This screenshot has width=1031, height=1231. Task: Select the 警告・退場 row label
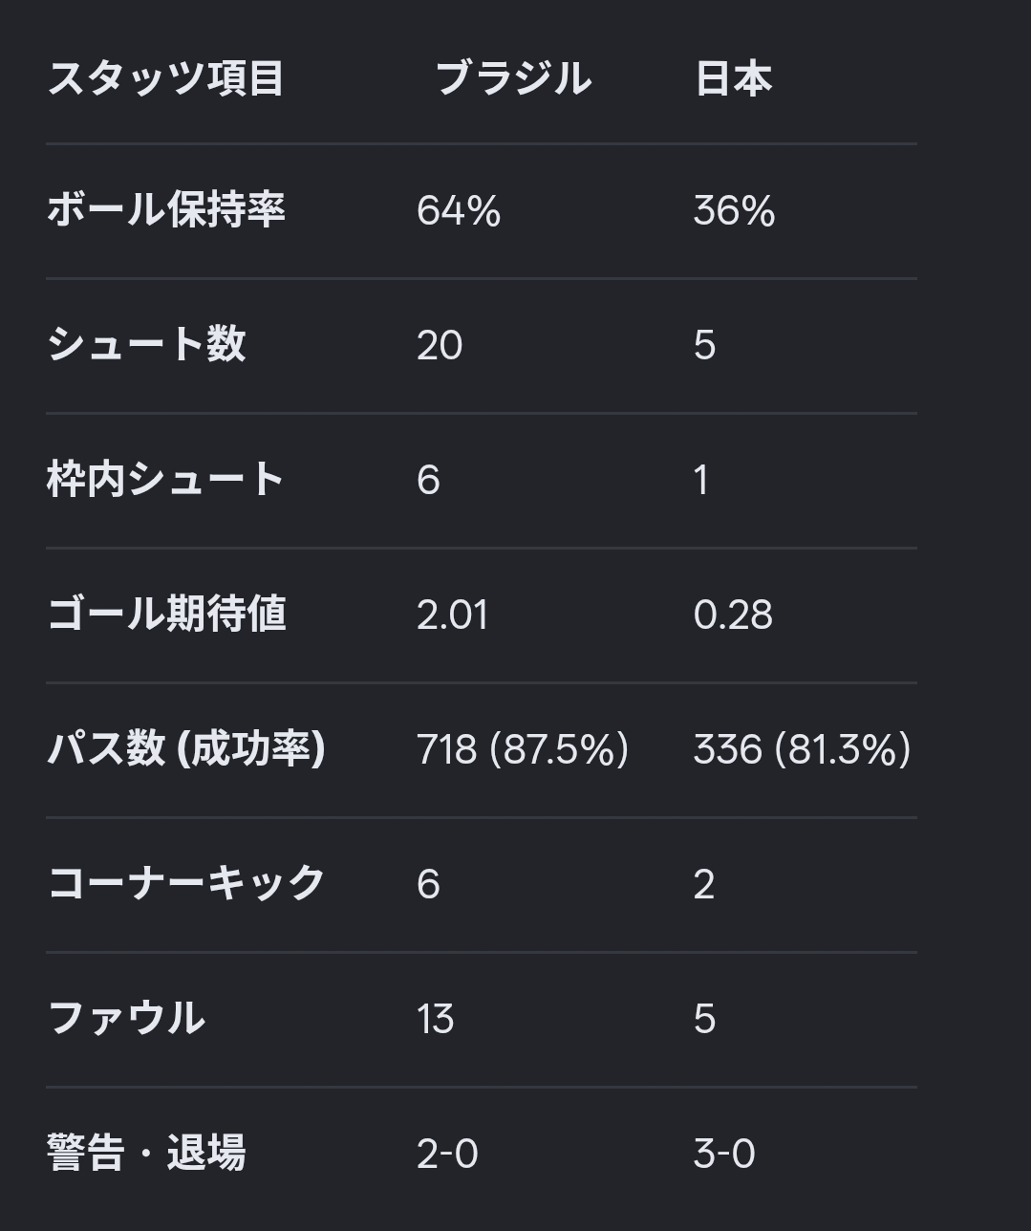pyautogui.click(x=146, y=1153)
